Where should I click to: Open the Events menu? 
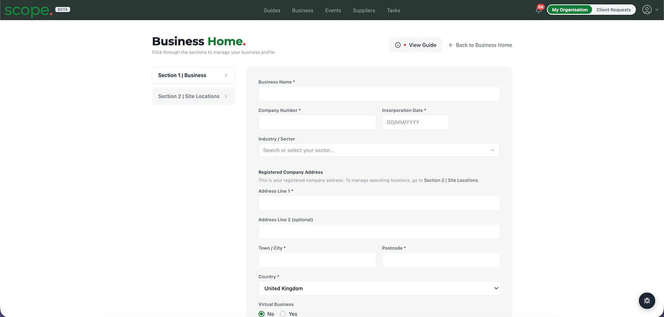[333, 11]
